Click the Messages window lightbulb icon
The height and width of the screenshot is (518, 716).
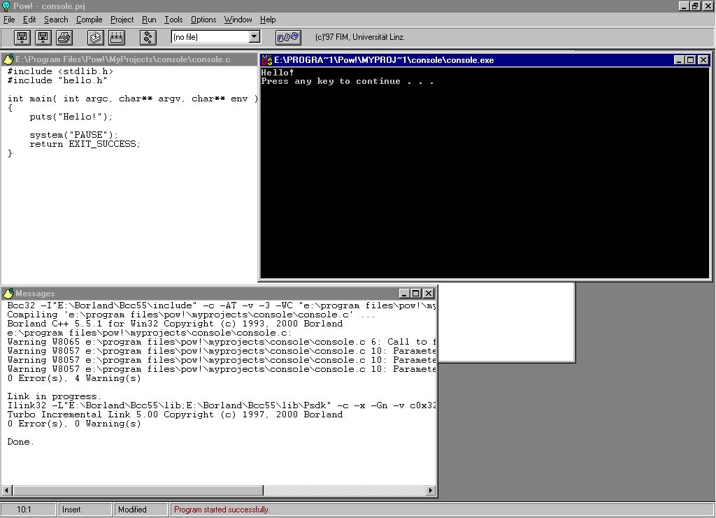pyautogui.click(x=8, y=294)
